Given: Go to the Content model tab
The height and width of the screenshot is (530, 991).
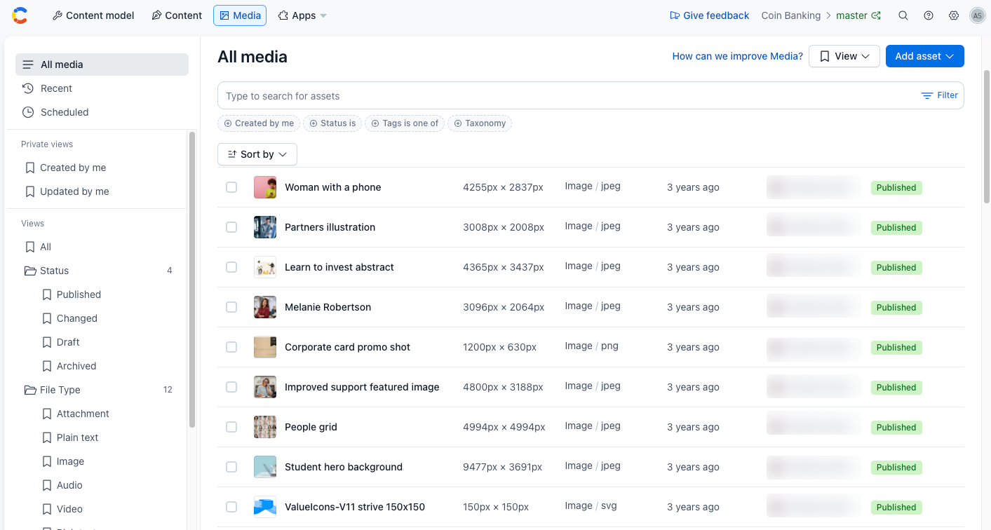Looking at the screenshot, I should (93, 15).
